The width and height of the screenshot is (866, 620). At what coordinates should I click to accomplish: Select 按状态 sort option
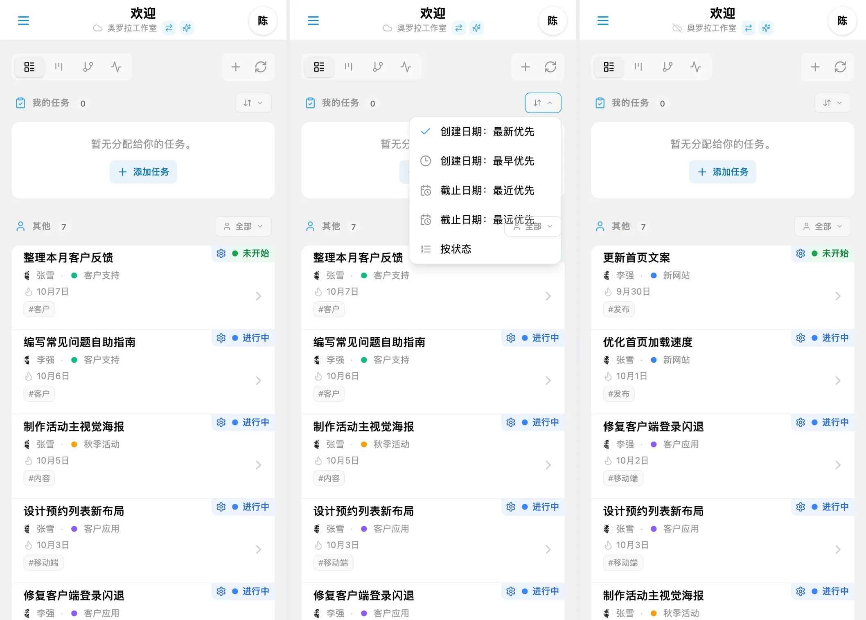tap(485, 249)
